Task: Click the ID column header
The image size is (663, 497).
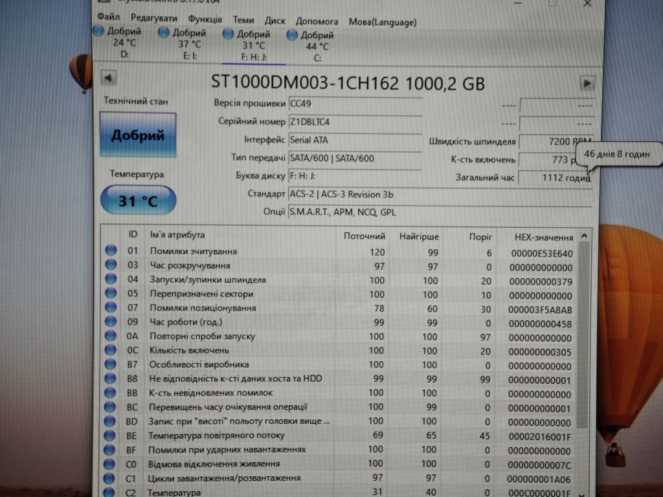Action: (x=133, y=234)
